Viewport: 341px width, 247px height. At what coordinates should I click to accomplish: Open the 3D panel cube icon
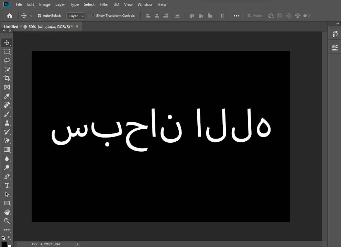coord(335,47)
